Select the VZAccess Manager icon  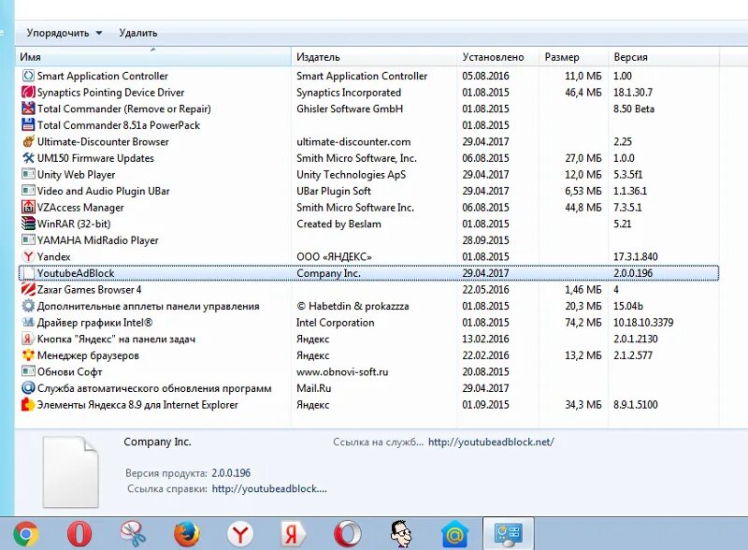[28, 208]
